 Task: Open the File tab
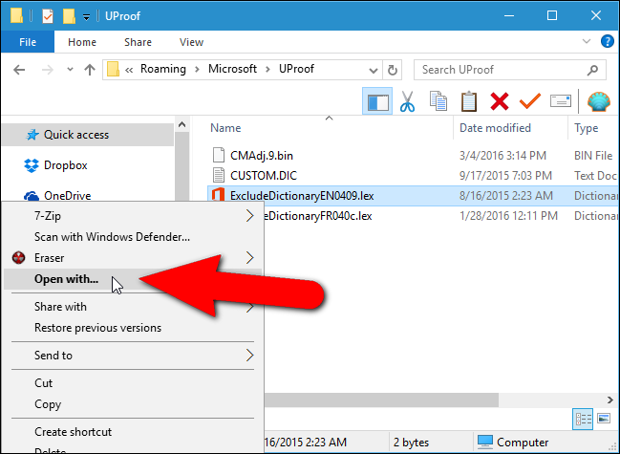[28, 41]
